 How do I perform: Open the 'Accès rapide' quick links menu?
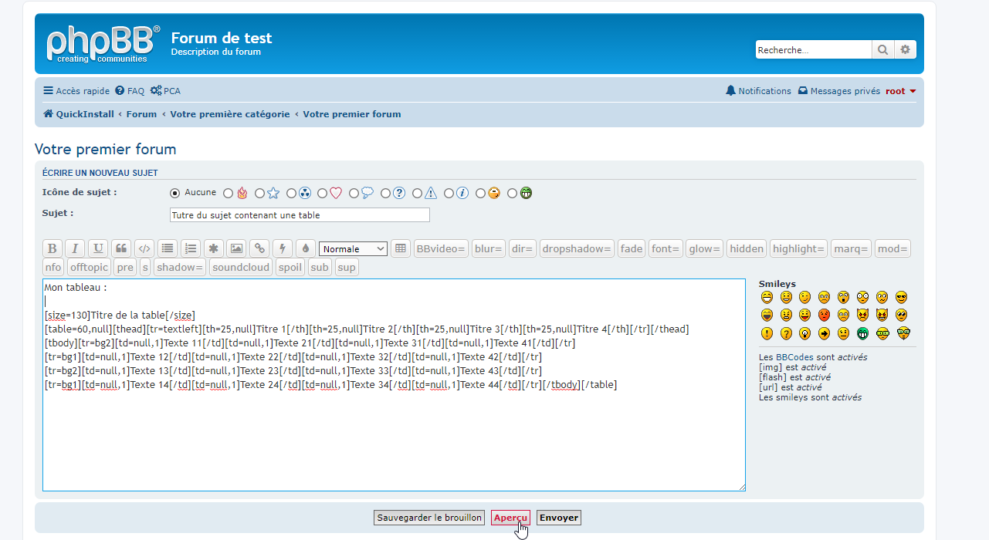click(76, 91)
